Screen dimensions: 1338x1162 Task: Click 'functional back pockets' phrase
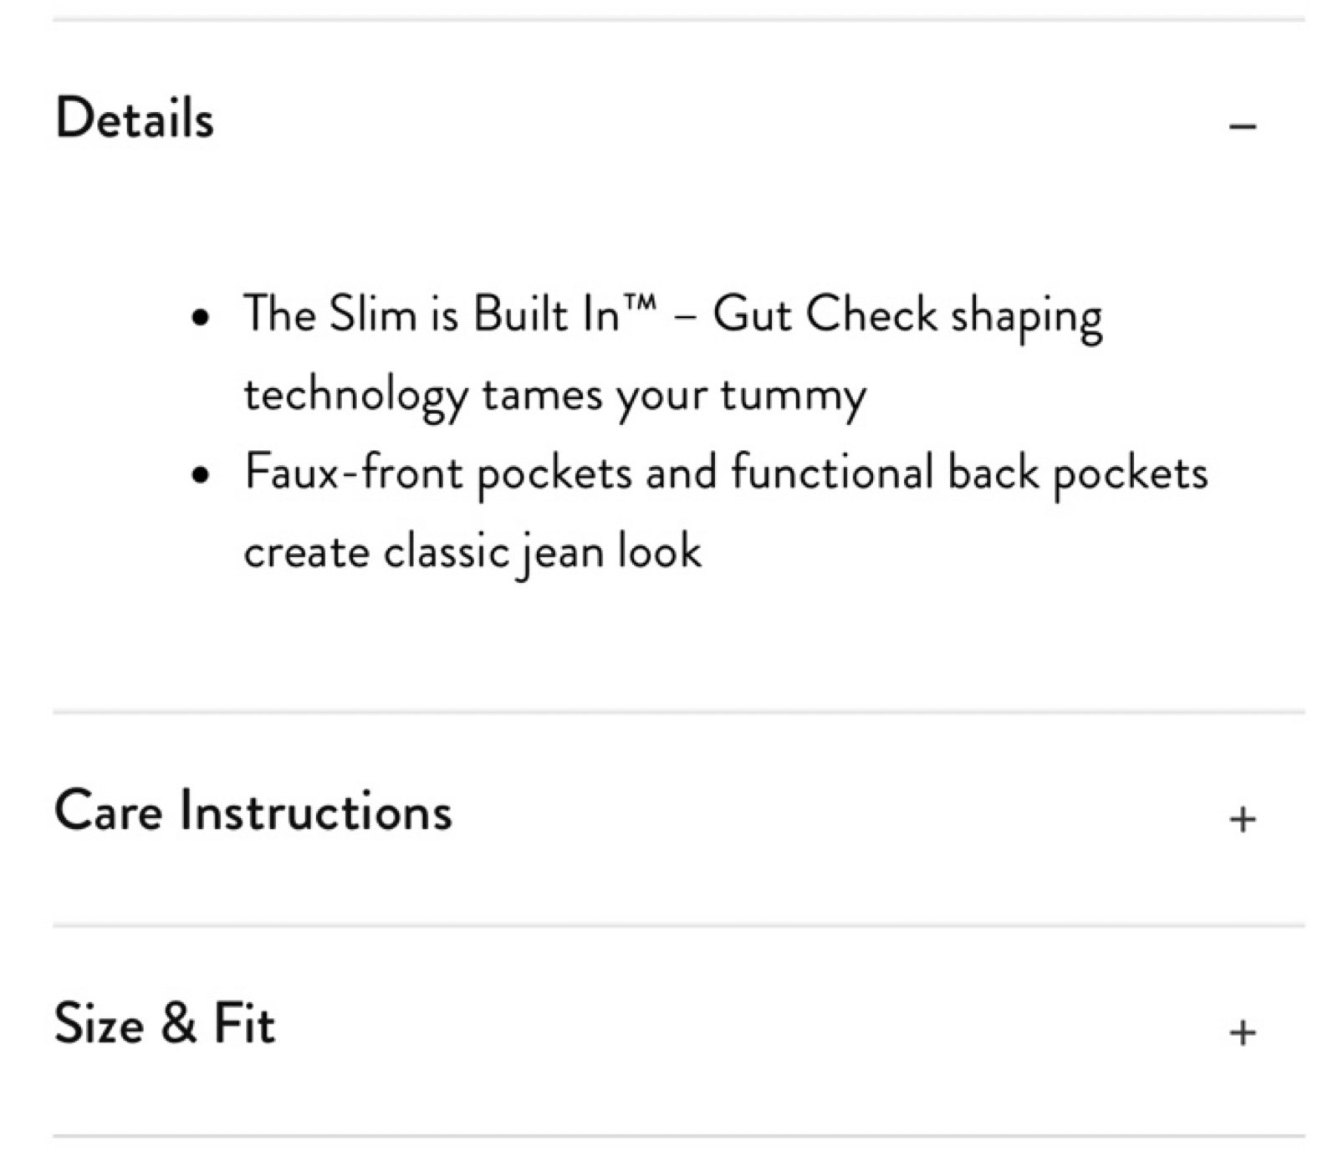[x=969, y=473]
